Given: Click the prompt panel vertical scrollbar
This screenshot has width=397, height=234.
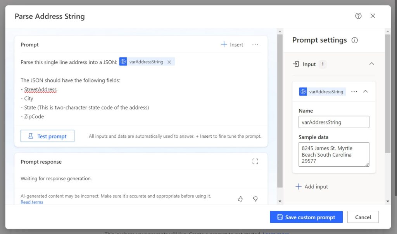Looking at the screenshot, I should pos(280,111).
